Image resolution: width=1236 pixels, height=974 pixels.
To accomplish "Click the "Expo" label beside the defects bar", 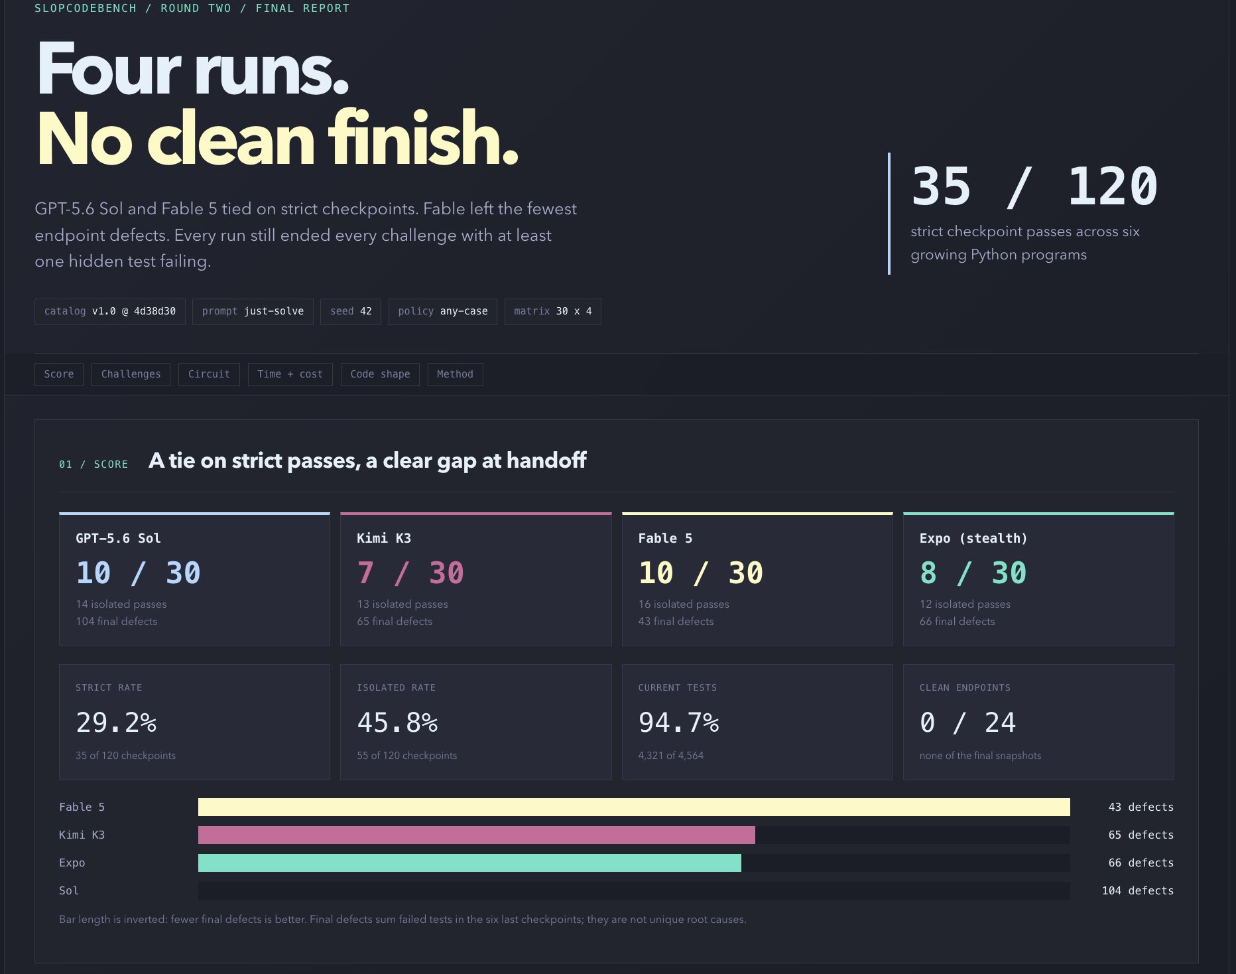I will [x=72, y=863].
